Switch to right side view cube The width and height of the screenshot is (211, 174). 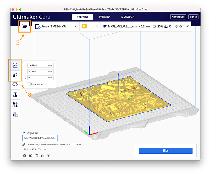click(x=48, y=156)
